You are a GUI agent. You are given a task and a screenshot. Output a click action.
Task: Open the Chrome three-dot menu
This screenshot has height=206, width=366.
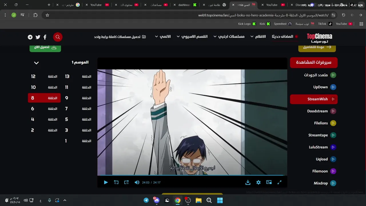[5, 15]
